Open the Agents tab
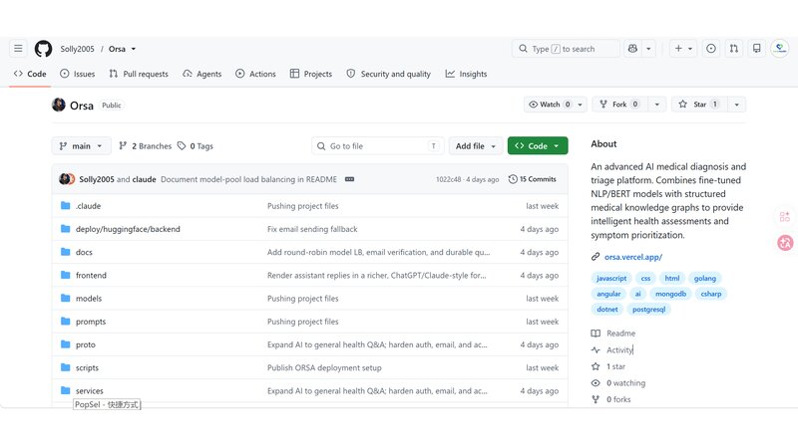 pyautogui.click(x=202, y=74)
